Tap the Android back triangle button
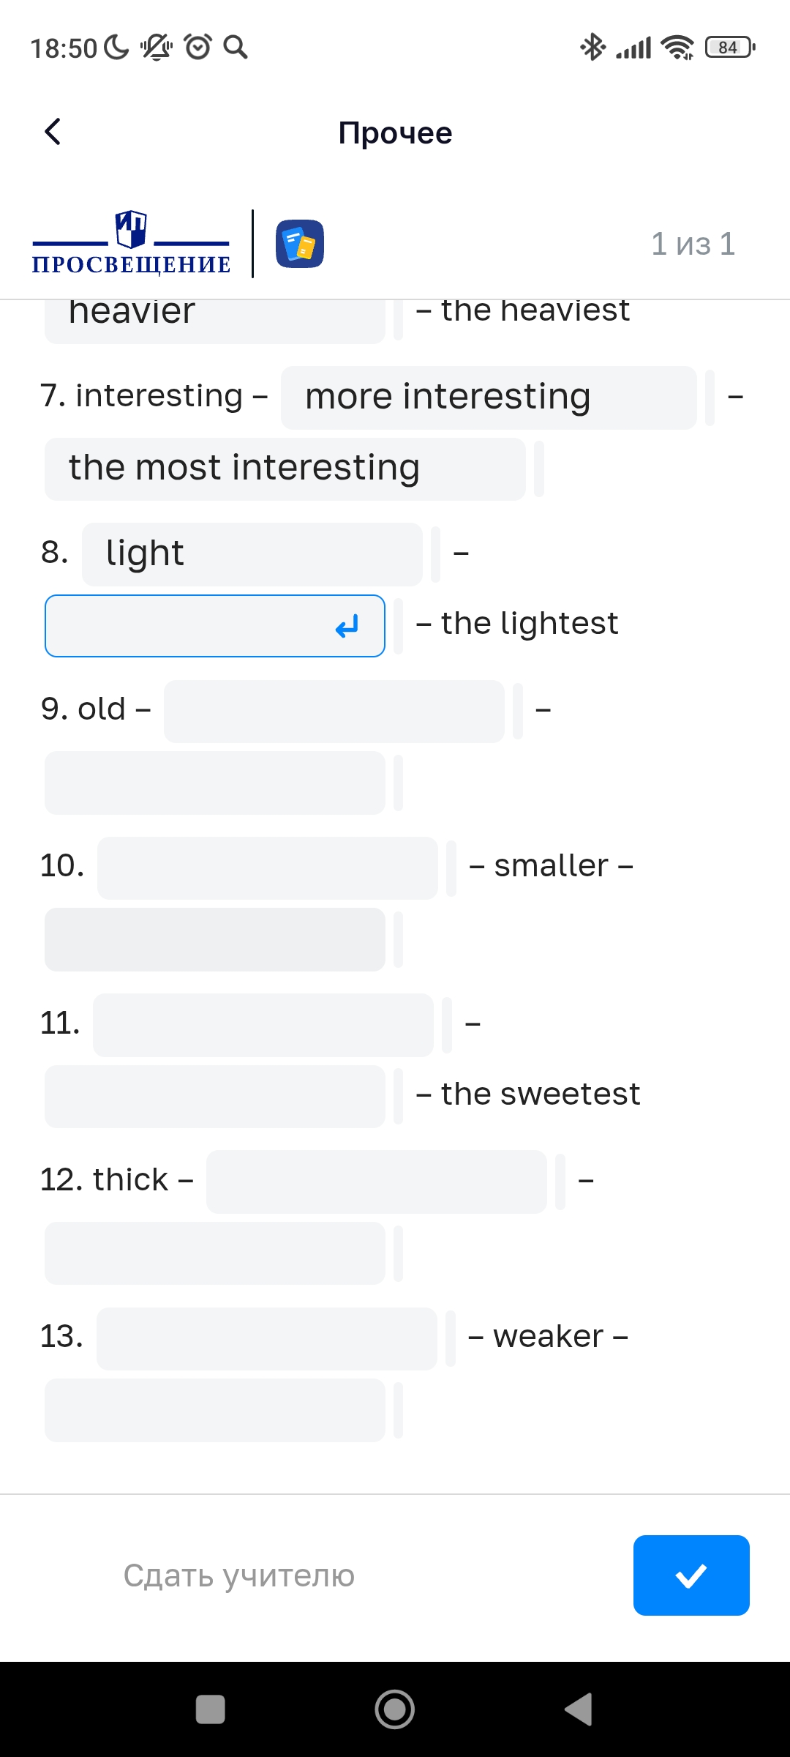 click(579, 1709)
